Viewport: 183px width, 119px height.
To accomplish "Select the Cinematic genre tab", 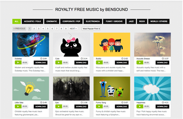I will [x=52, y=21].
